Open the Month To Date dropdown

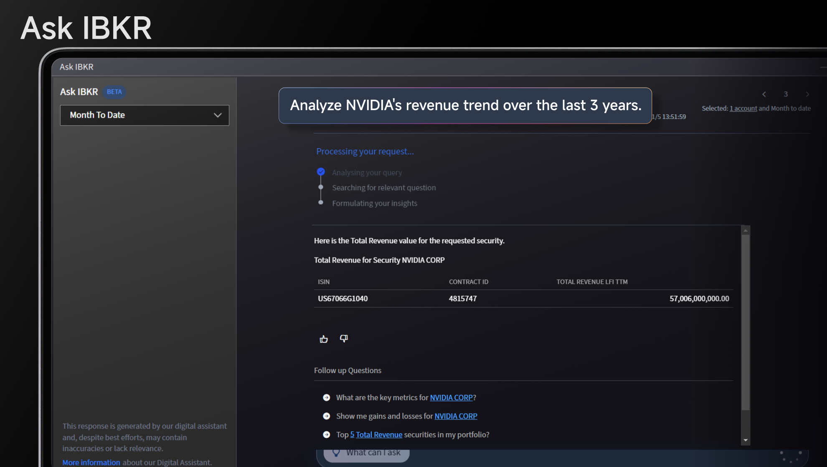pos(145,115)
